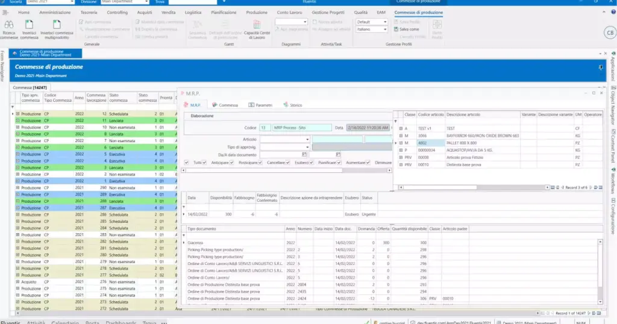The height and width of the screenshot is (324, 617).
Task: Toggle the Tutti checkbox
Action: click(x=204, y=163)
